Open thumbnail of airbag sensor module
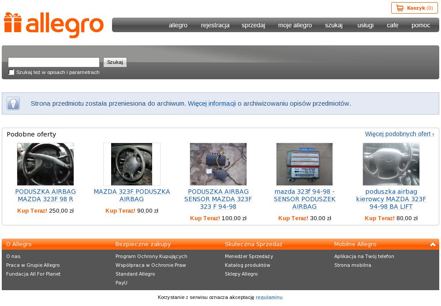 305,164
